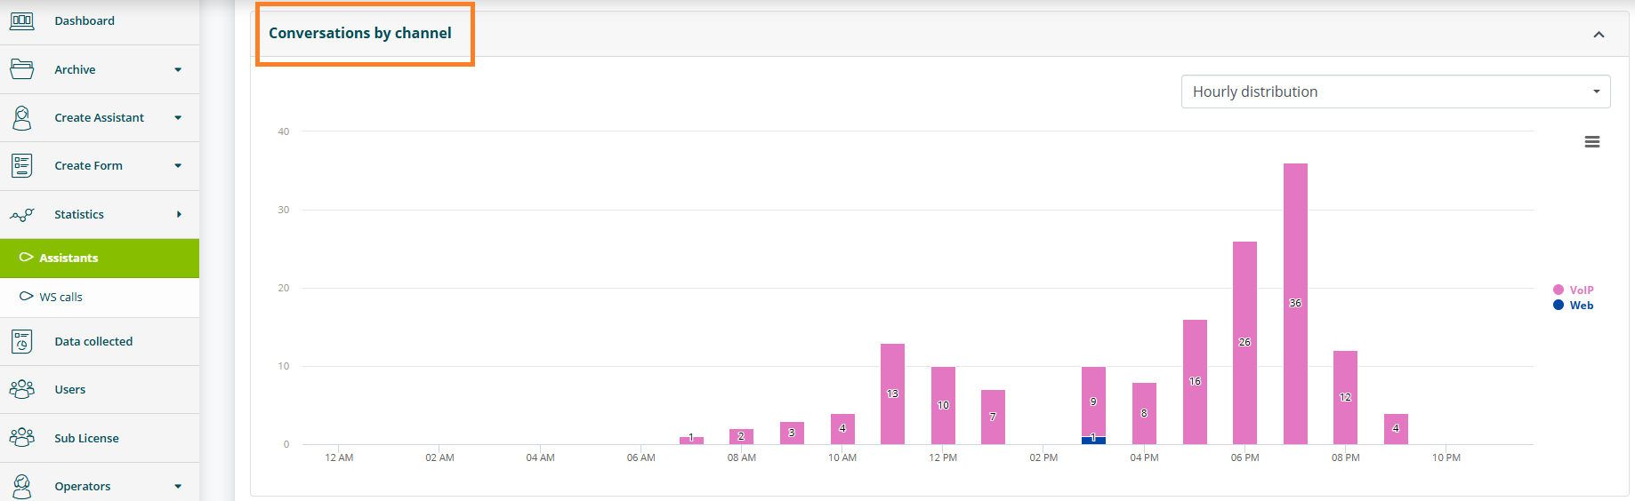Screen dimensions: 1635x501
Task: Click the Archive folder icon
Action: pos(22,69)
